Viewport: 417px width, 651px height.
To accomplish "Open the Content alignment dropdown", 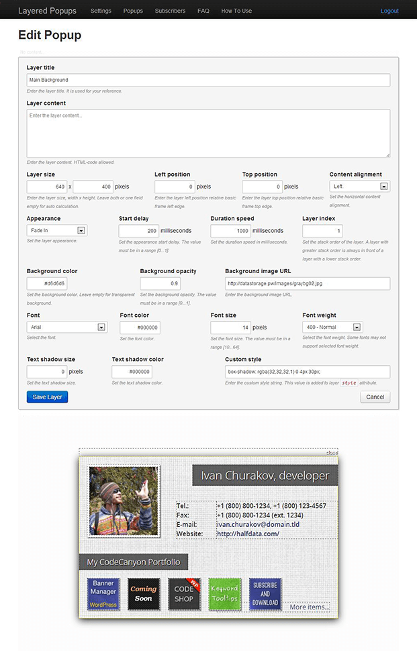I will [359, 187].
